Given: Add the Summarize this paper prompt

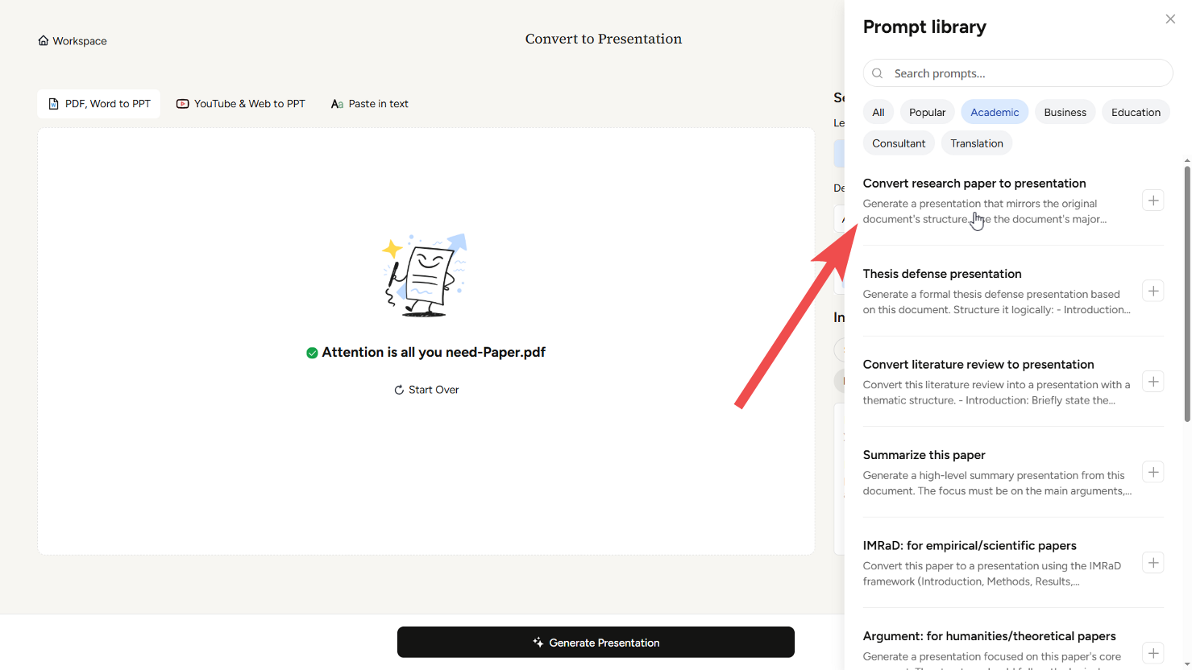Looking at the screenshot, I should [1153, 472].
